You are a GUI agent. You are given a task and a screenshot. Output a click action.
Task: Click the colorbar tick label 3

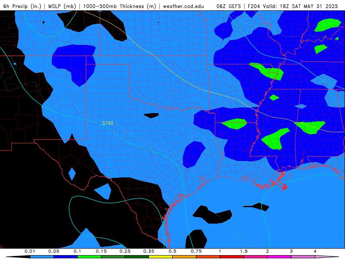point(292,251)
